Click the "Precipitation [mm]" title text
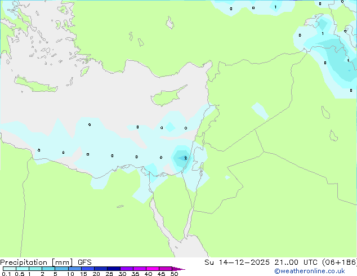 coord(36,262)
